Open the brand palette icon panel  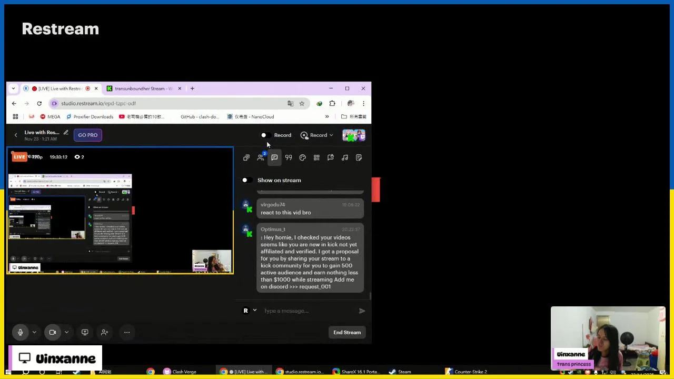coord(303,157)
